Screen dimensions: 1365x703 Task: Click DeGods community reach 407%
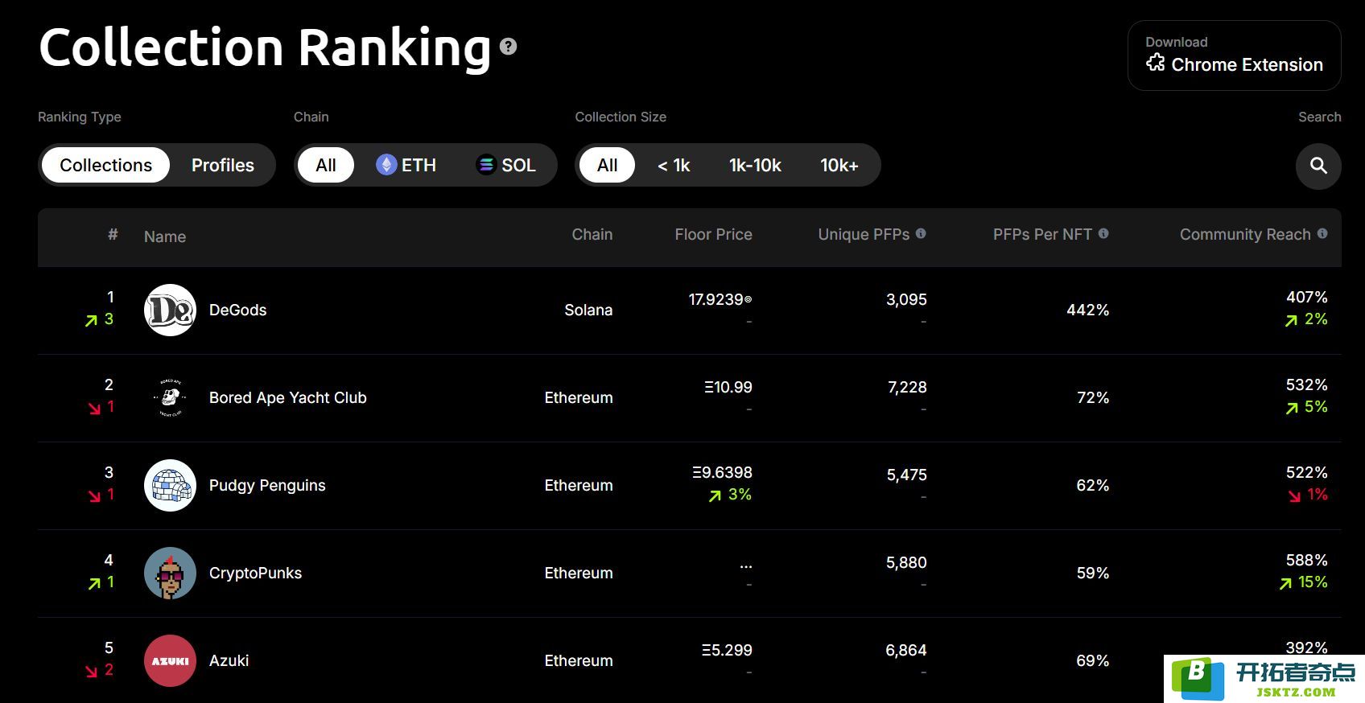click(1306, 297)
